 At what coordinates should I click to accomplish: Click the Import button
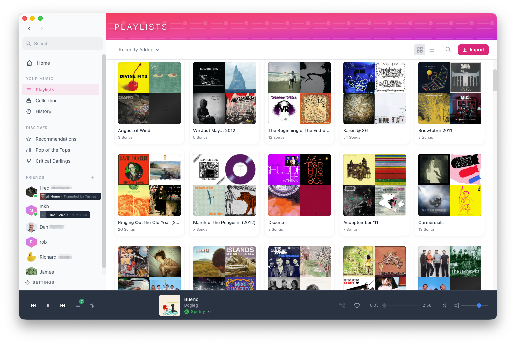click(473, 49)
